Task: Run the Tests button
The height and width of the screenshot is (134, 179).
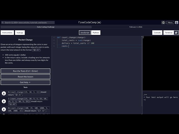Action: (x=25, y=71)
